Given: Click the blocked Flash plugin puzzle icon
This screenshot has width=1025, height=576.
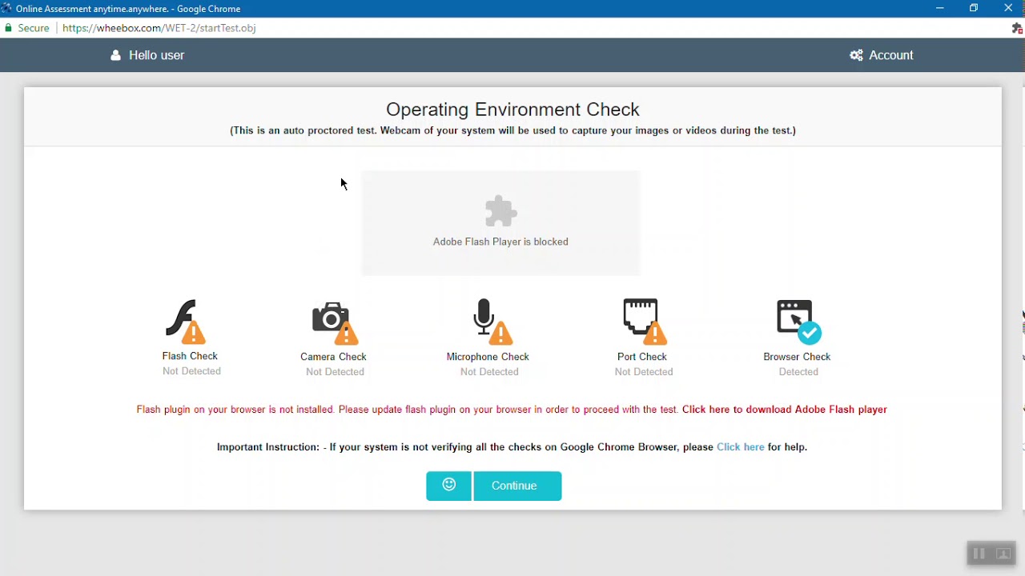Looking at the screenshot, I should [x=501, y=212].
